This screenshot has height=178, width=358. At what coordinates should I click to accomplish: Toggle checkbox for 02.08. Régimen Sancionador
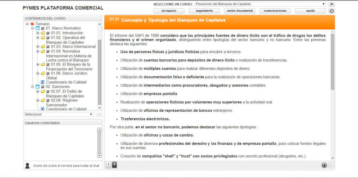pos(48,101)
